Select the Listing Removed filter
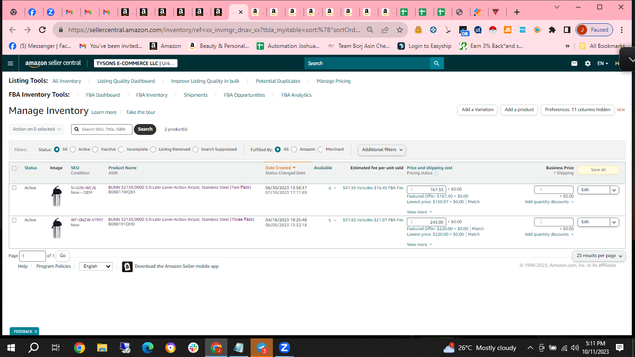Screen dimensions: 635x357 click(x=152, y=150)
